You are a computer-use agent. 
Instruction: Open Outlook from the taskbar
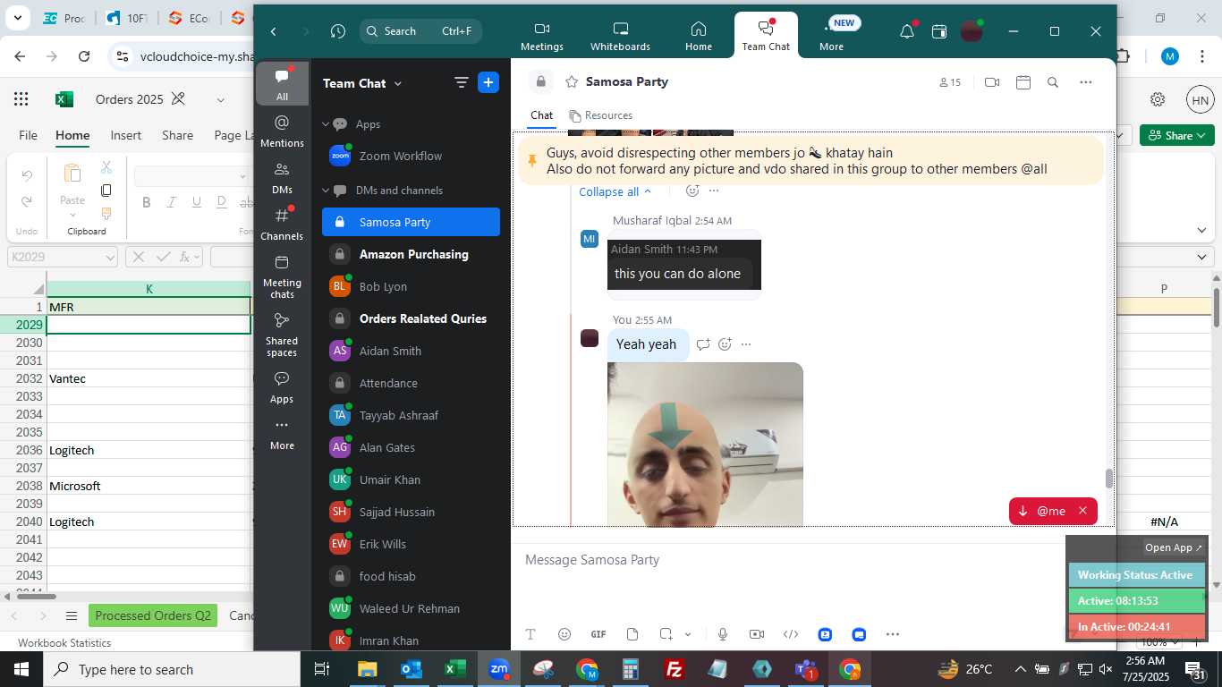coord(411,669)
